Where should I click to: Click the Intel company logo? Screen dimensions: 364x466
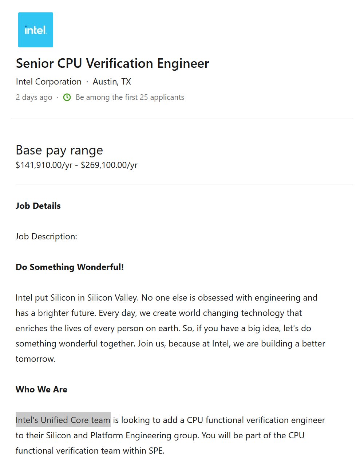(x=36, y=30)
